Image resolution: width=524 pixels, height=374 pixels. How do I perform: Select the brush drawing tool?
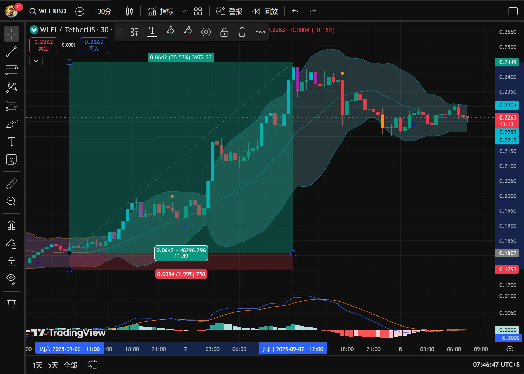(x=11, y=124)
